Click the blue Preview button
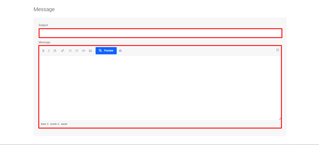319x145 pixels. 106,51
